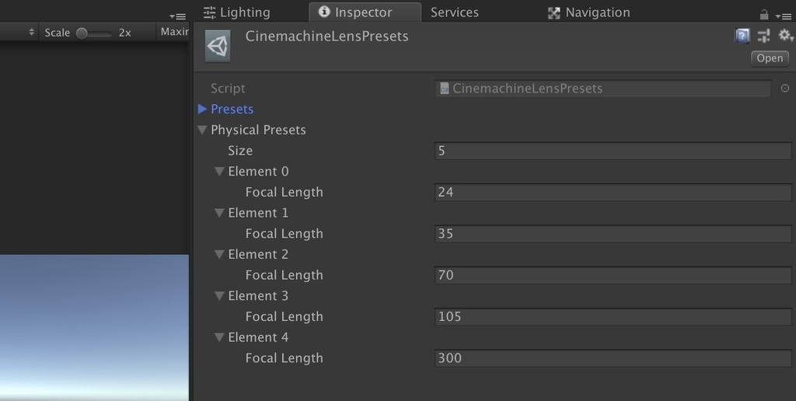Viewport: 796px width, 401px height.
Task: Collapse Element 0 foldout
Action: tap(219, 172)
